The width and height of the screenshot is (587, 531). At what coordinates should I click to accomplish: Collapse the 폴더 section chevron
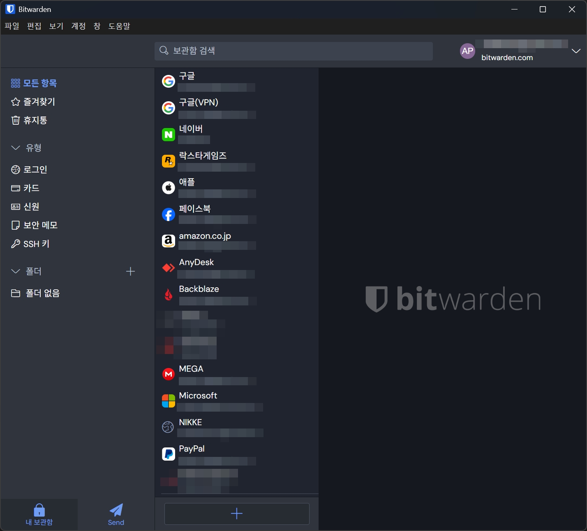16,271
